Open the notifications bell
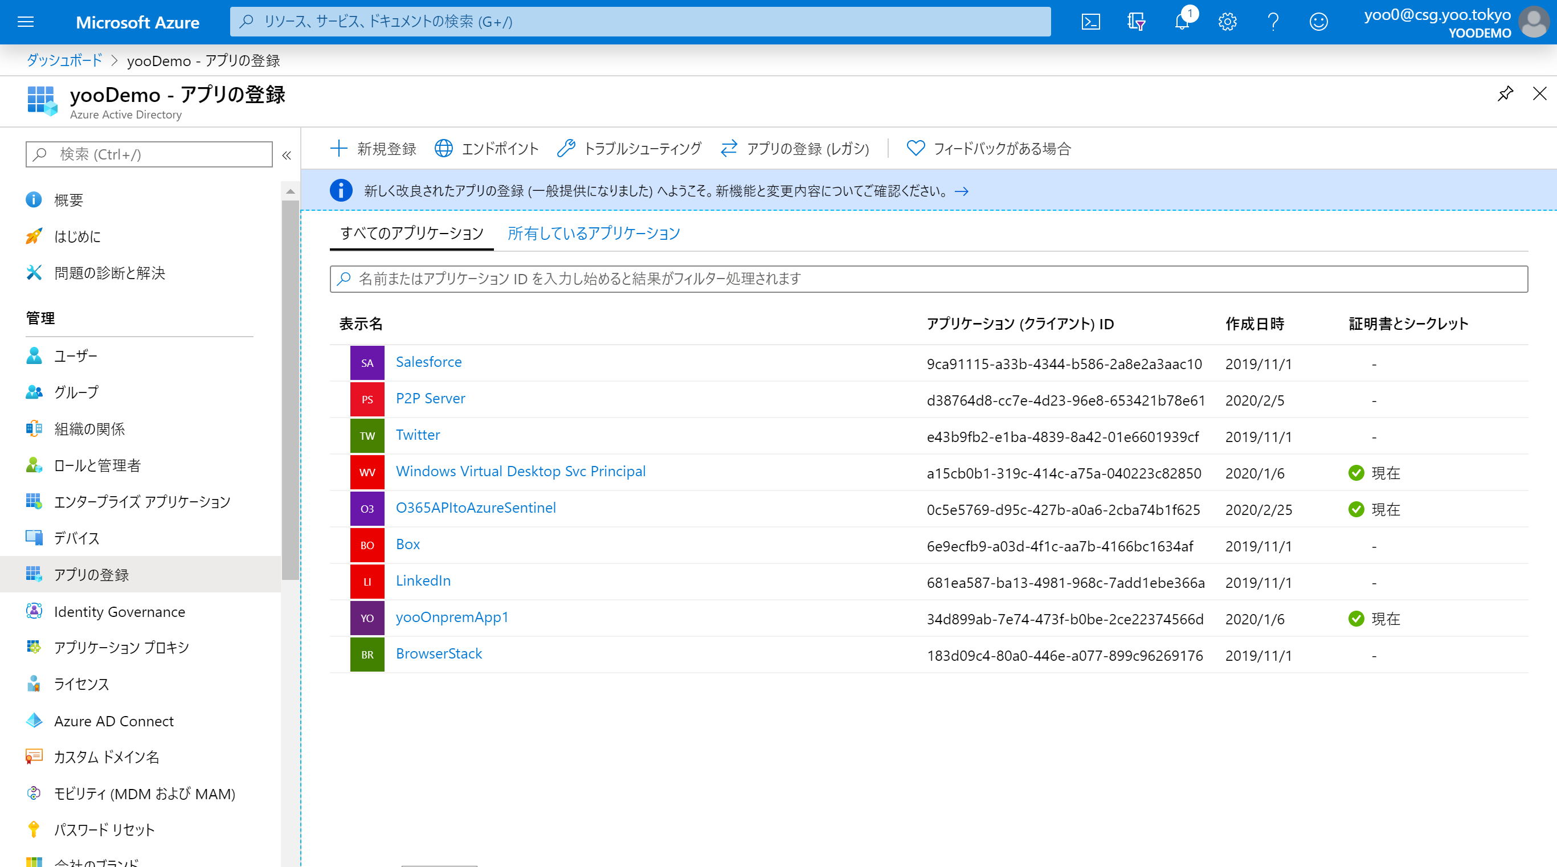The image size is (1557, 867). click(x=1182, y=22)
